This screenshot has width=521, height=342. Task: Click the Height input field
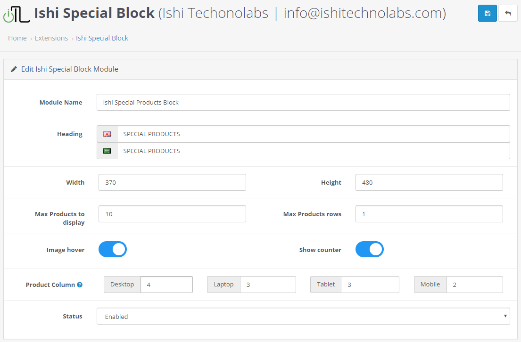coord(429,182)
